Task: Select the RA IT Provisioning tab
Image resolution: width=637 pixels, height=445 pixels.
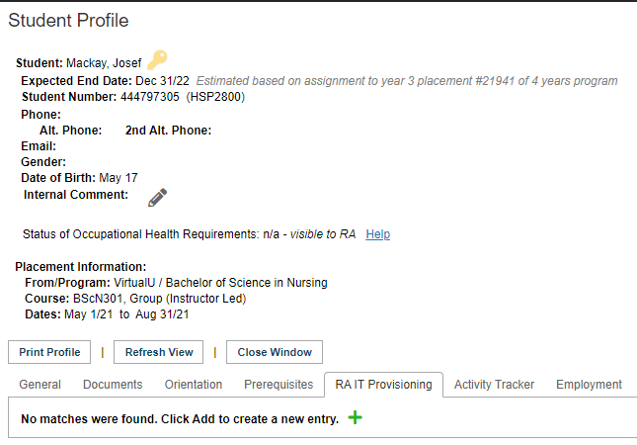Action: (x=383, y=385)
